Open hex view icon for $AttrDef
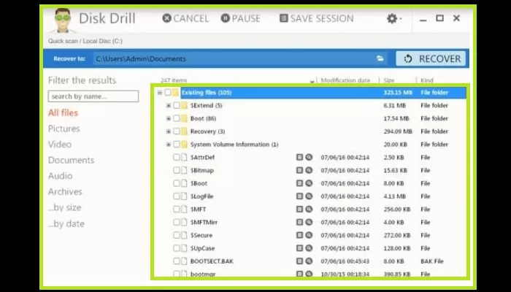Image resolution: width=511 pixels, height=292 pixels. (299, 158)
